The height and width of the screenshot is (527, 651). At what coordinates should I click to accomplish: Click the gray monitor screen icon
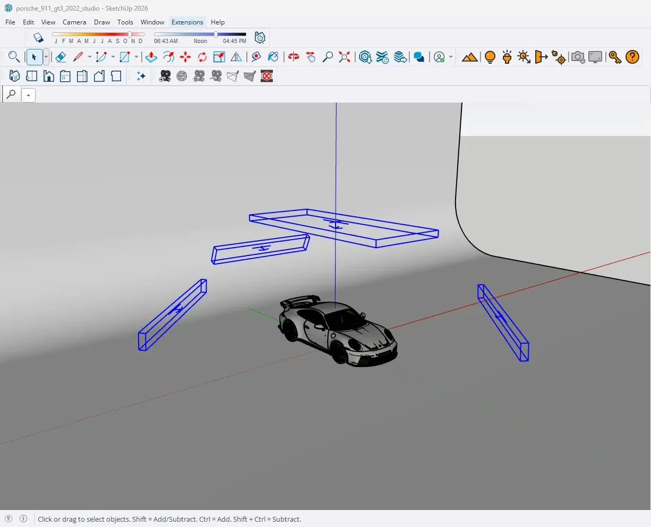[x=595, y=57]
